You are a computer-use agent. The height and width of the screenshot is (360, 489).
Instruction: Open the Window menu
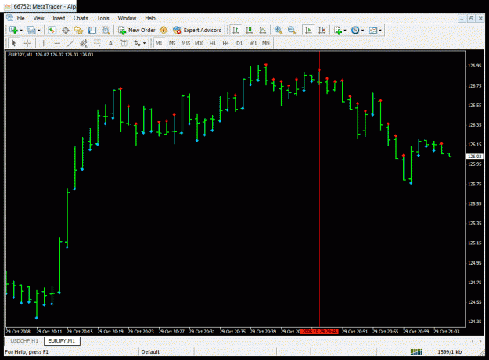(127, 18)
